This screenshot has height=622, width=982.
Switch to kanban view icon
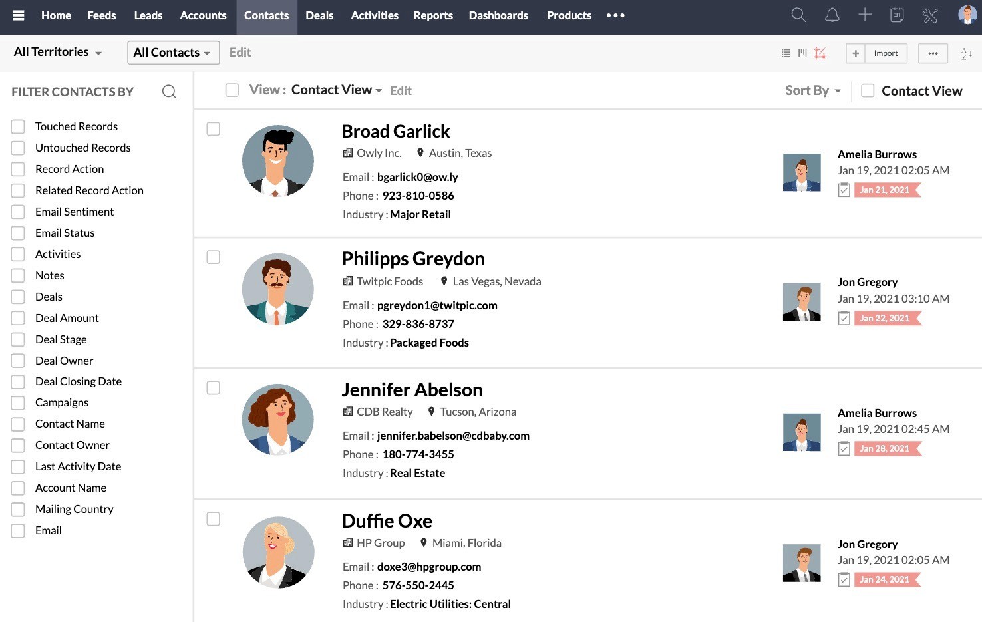pyautogui.click(x=802, y=53)
